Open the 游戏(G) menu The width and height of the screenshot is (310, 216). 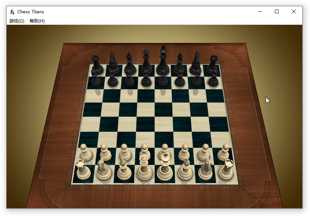(x=17, y=21)
